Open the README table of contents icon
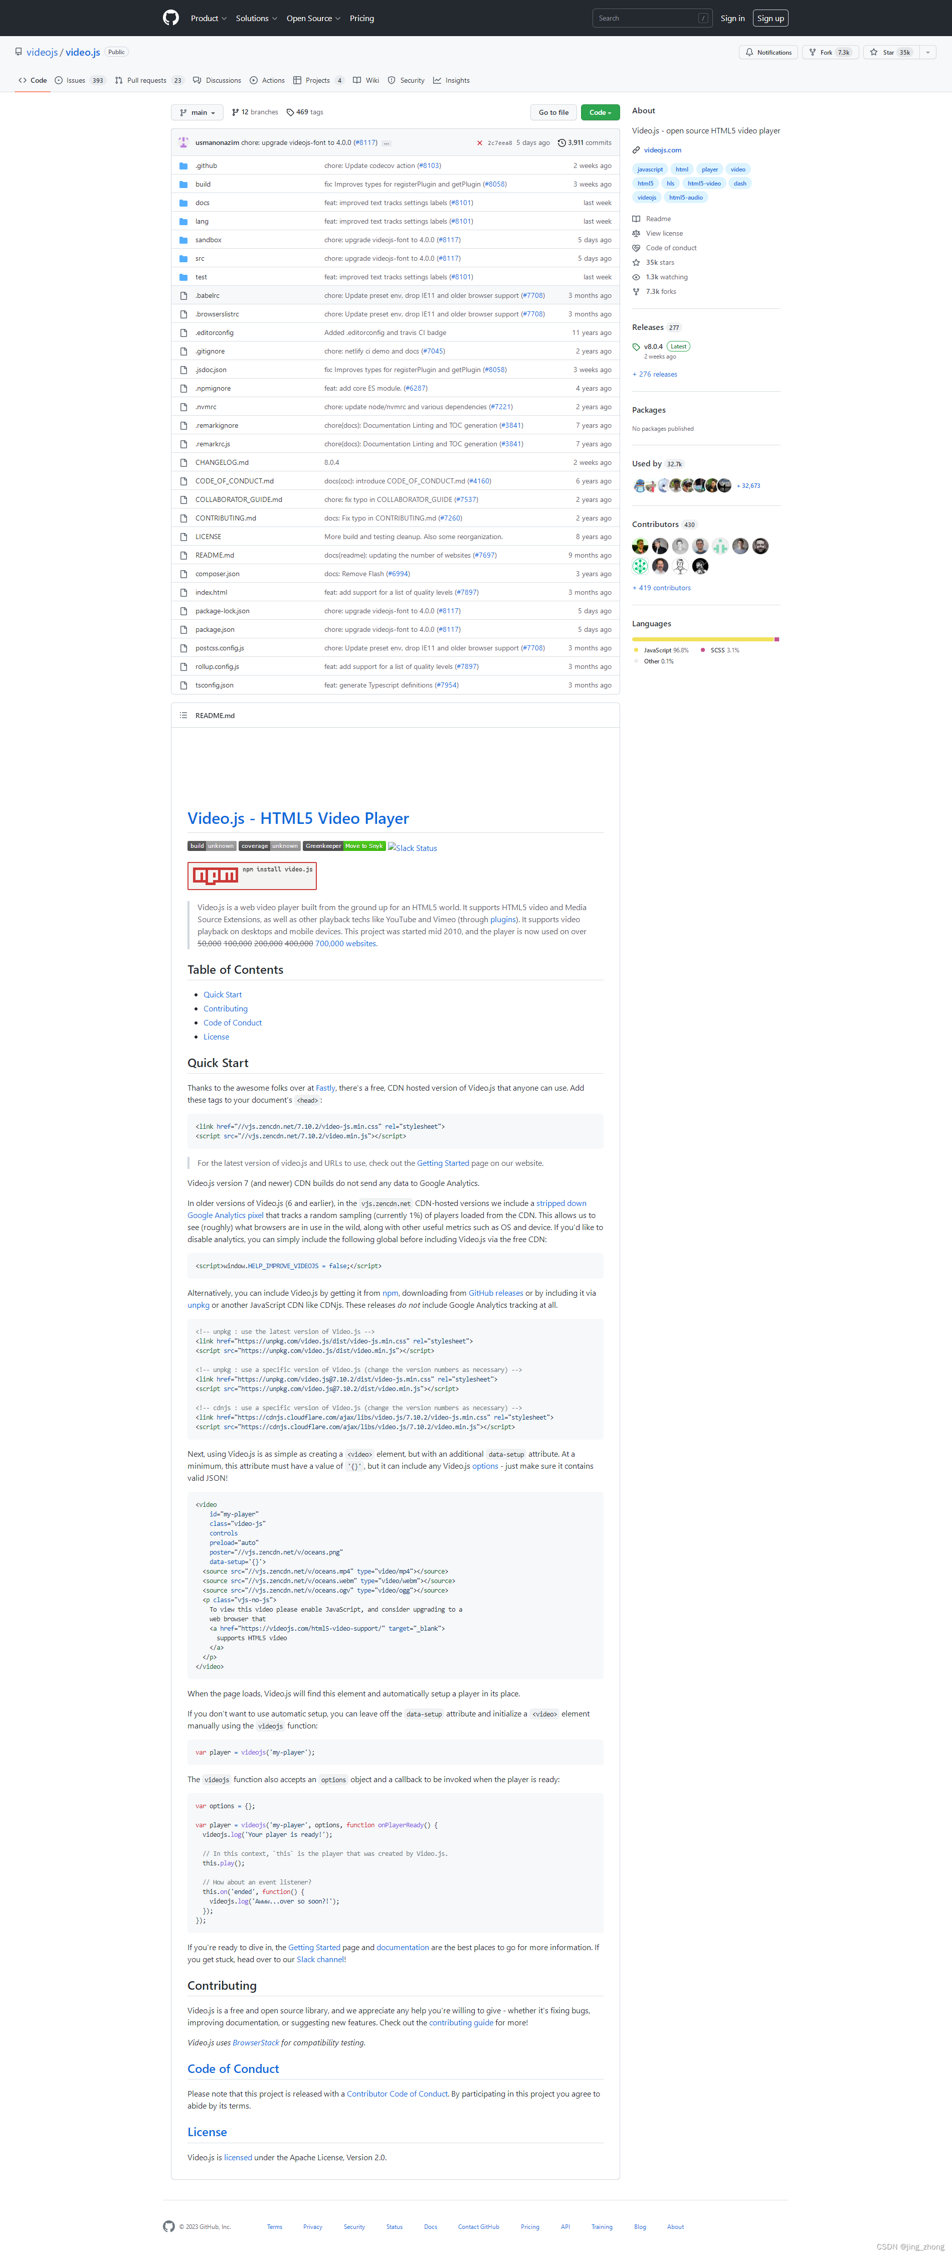952x2256 pixels. click(183, 716)
